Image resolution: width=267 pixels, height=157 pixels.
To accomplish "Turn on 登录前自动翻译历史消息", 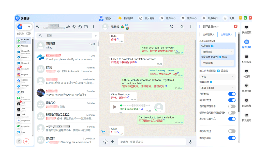I will (232, 113).
